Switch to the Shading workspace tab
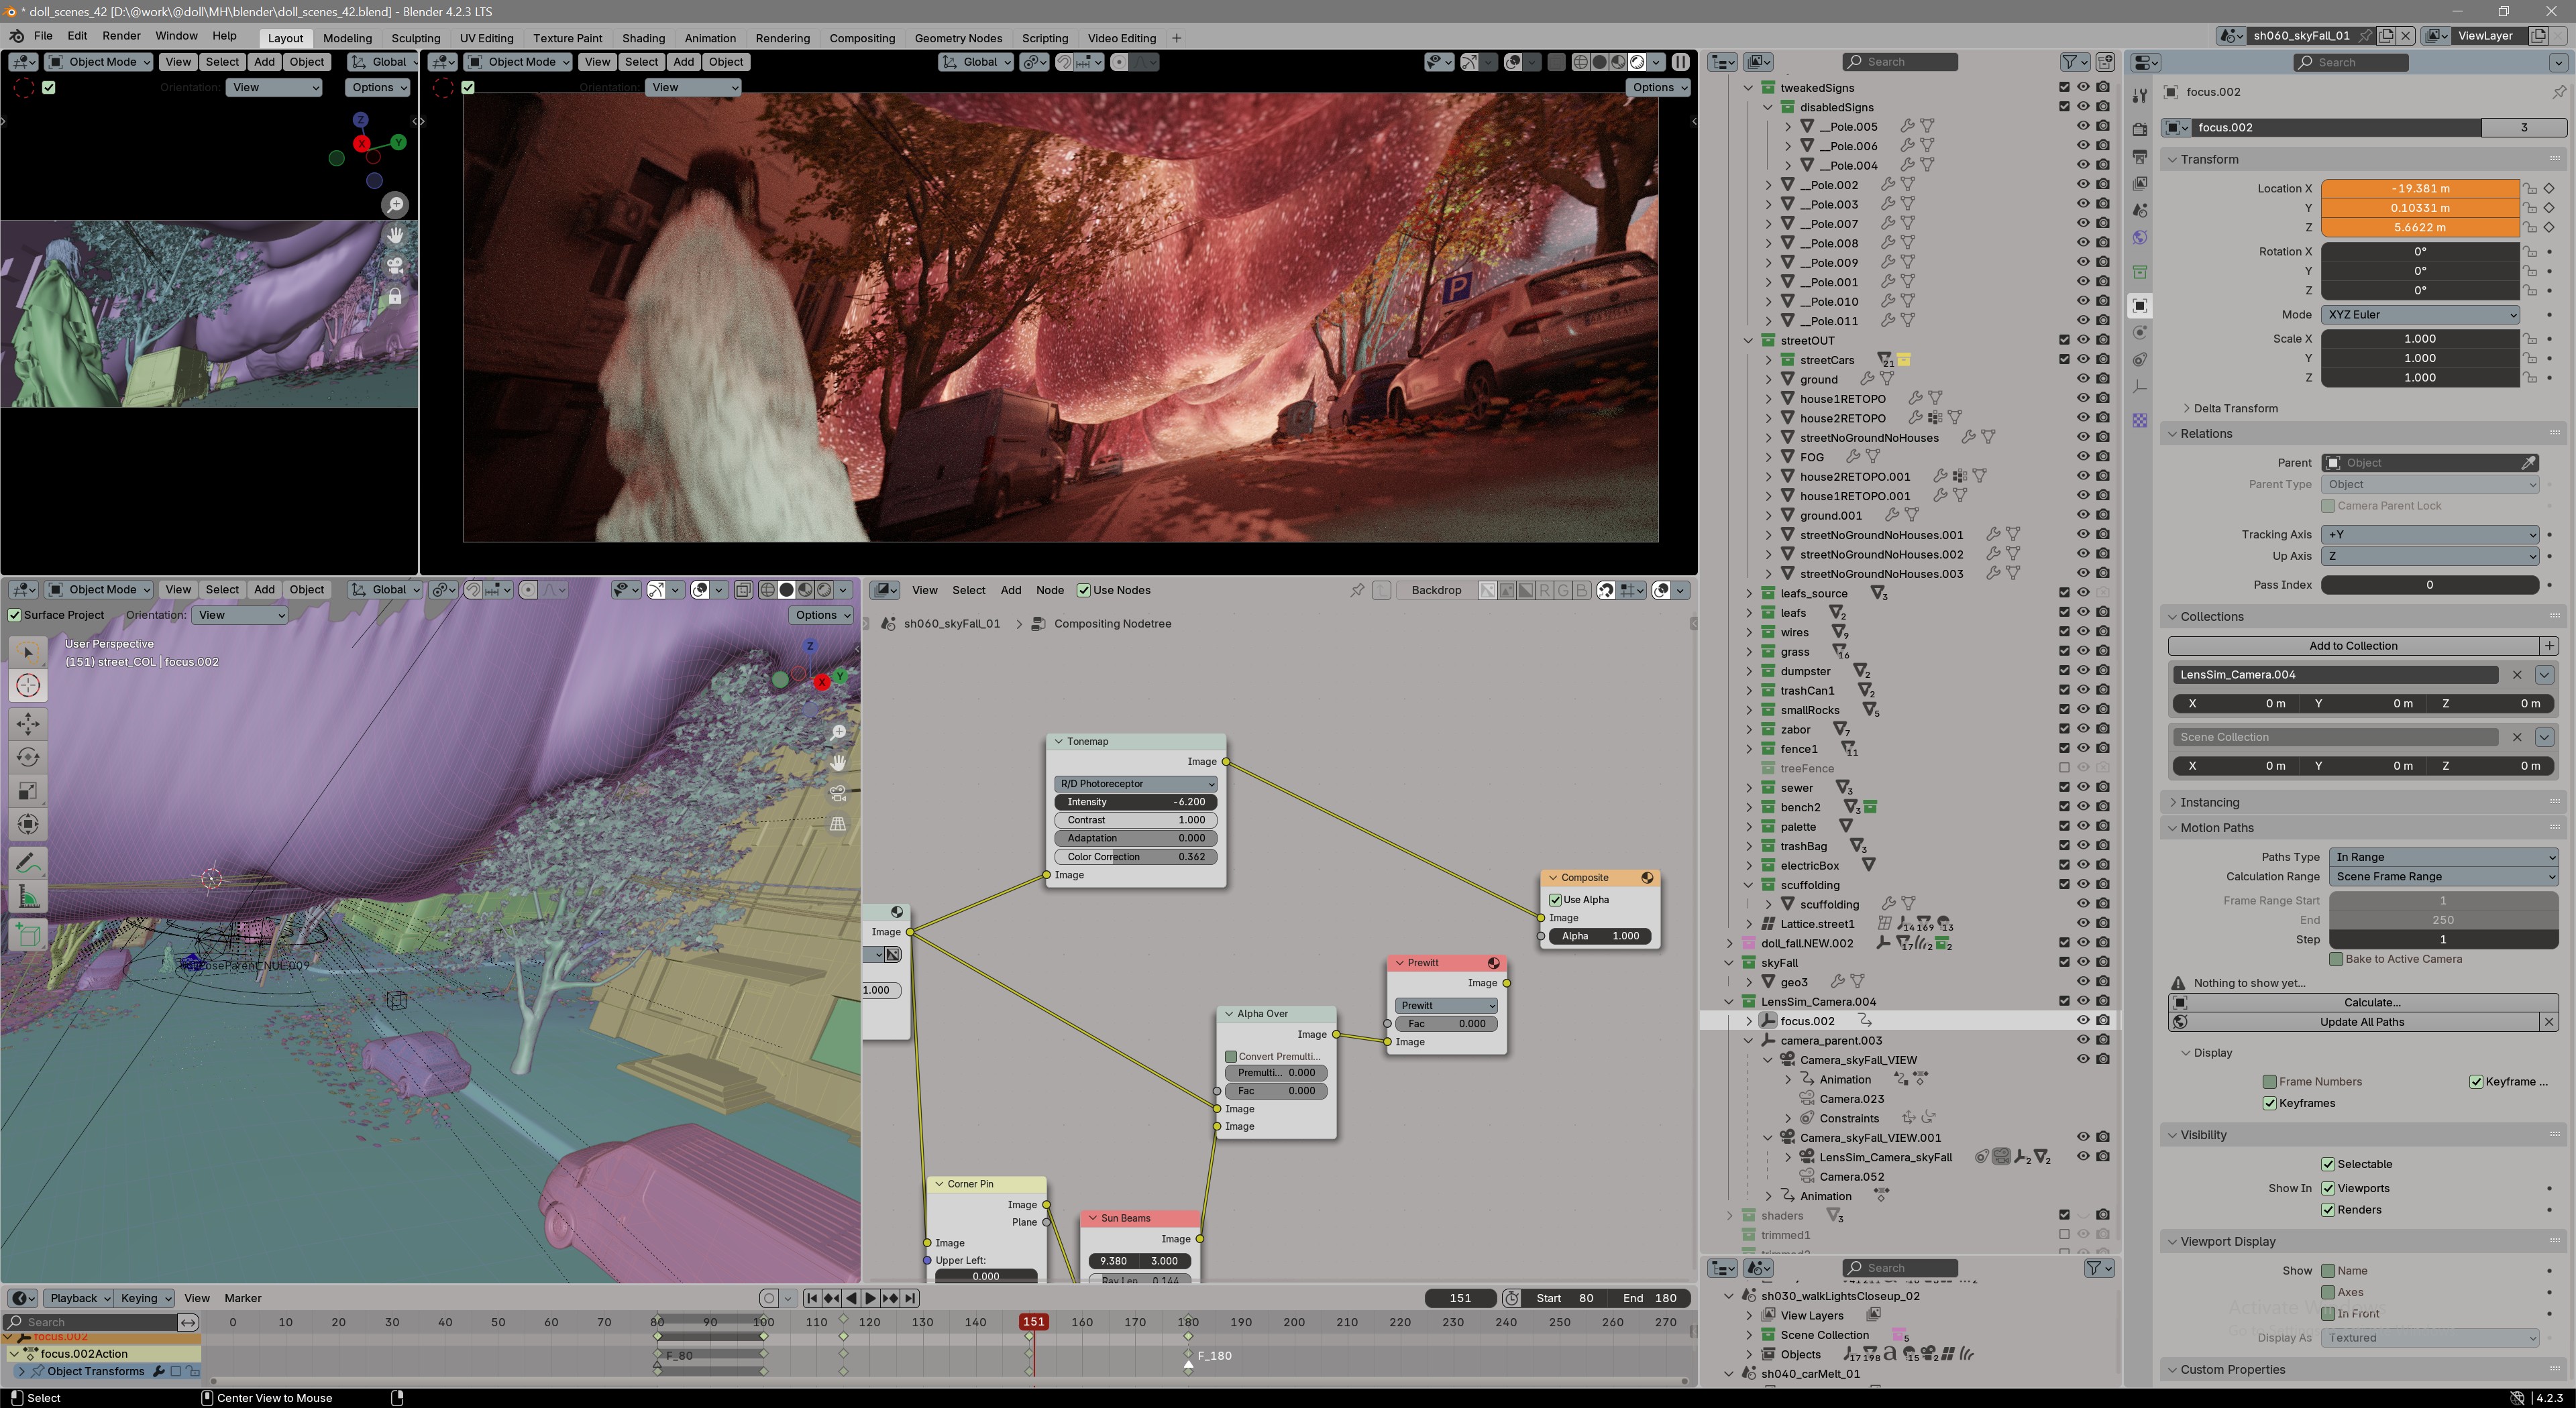This screenshot has height=1408, width=2576. tap(643, 38)
